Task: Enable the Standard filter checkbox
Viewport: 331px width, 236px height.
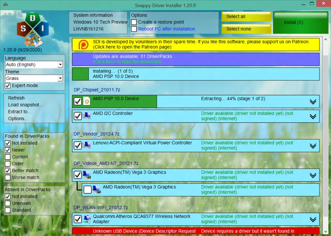Action: (8, 210)
